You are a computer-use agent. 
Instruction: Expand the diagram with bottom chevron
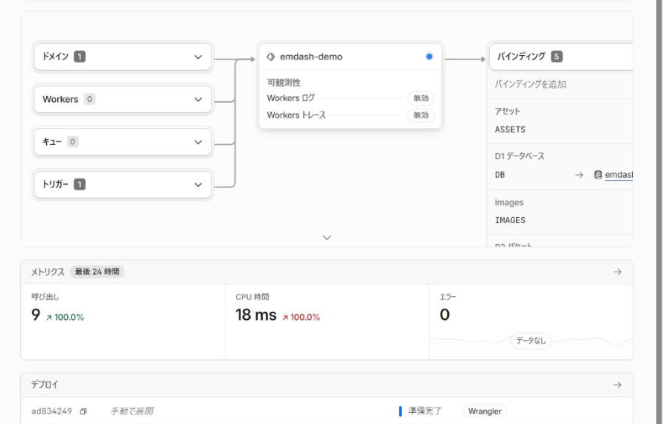click(327, 238)
